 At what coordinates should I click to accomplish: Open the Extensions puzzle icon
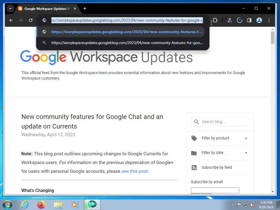(215, 20)
